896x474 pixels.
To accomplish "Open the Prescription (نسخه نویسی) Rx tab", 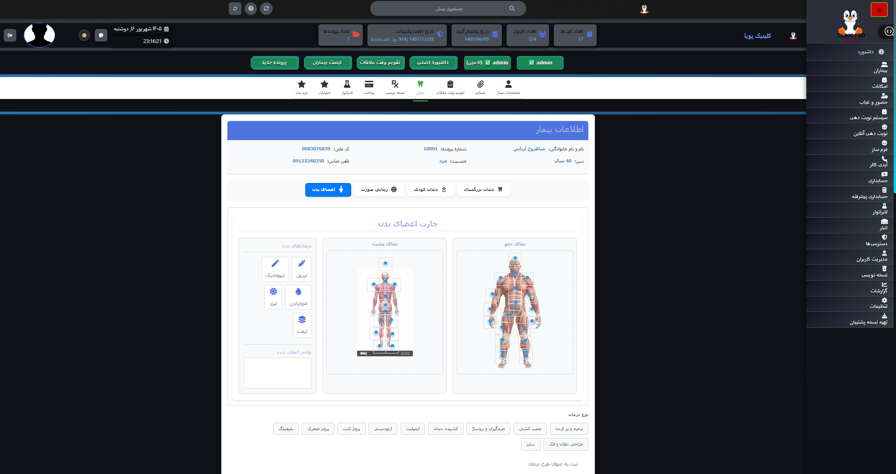I will 395,87.
